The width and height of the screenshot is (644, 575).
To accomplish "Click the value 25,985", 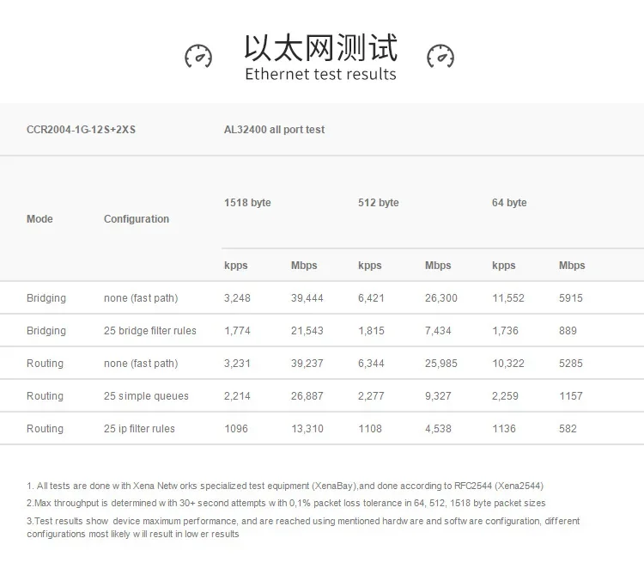I will tap(441, 364).
